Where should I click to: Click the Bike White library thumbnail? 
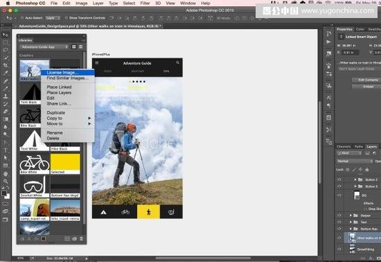[35, 164]
